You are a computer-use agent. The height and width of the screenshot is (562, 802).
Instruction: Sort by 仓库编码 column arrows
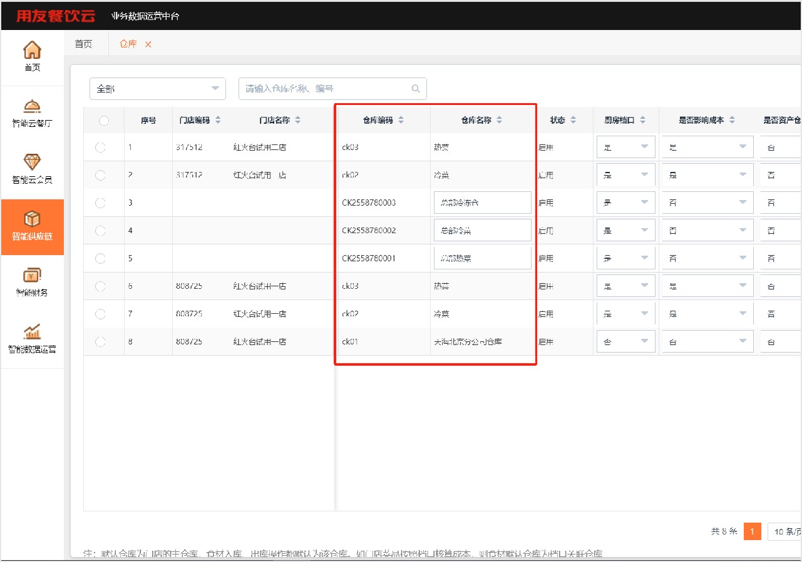[x=401, y=120]
